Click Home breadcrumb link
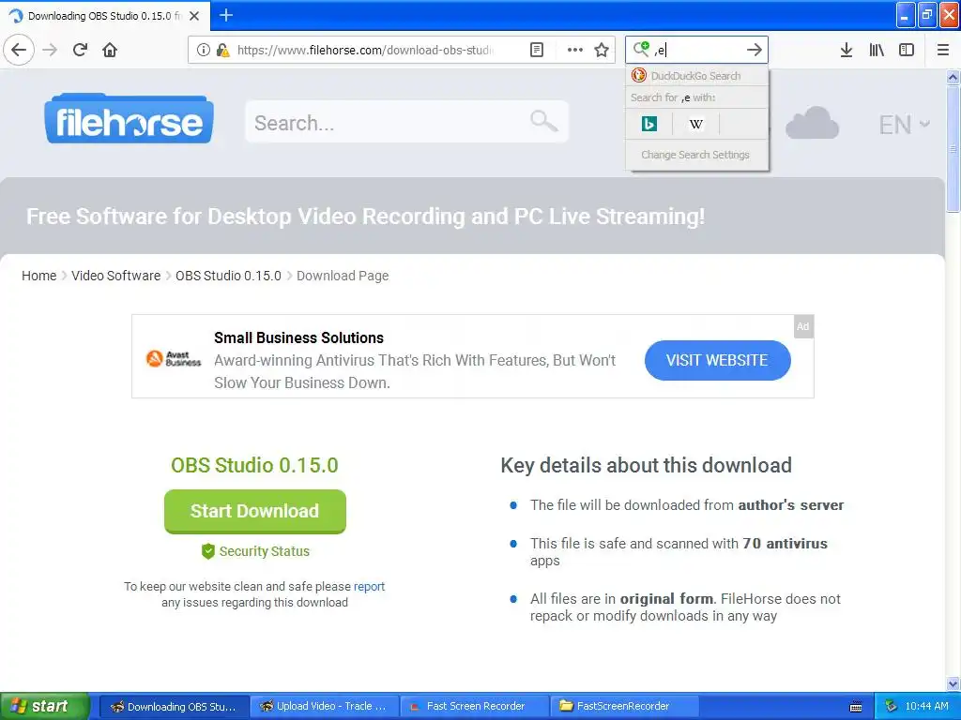961x720 pixels. 39,276
